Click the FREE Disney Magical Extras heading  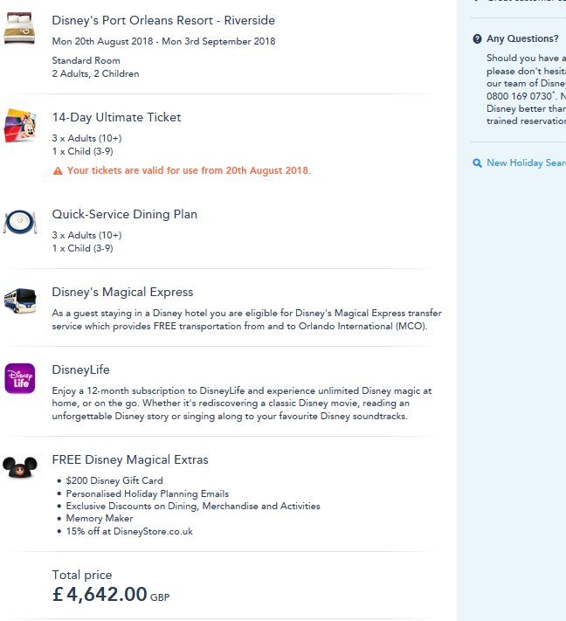130,459
